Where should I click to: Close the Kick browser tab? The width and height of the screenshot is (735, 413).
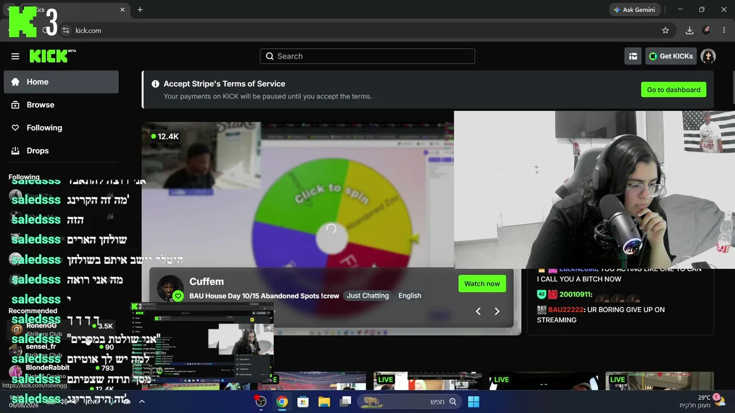click(122, 10)
